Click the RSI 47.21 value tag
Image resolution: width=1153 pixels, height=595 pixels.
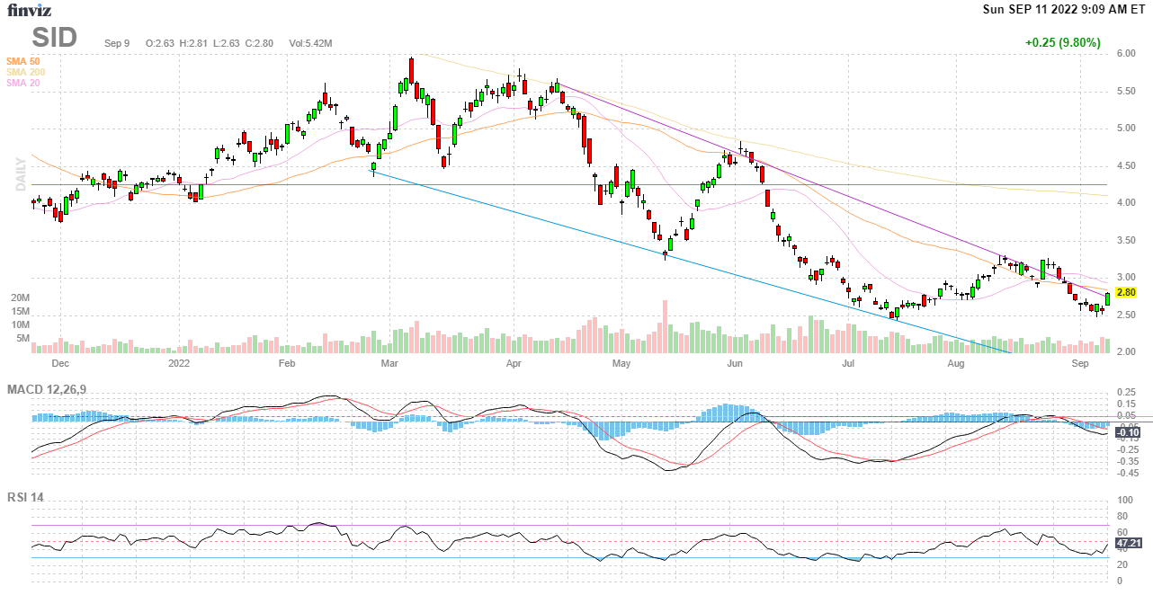[x=1128, y=544]
